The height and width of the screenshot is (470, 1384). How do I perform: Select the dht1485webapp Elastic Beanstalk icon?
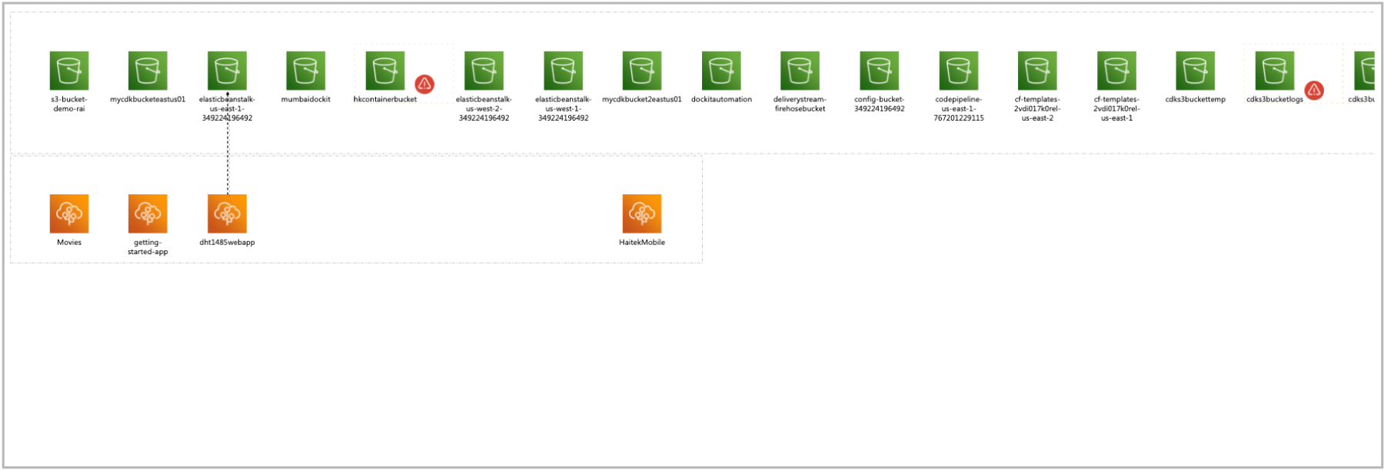(227, 213)
